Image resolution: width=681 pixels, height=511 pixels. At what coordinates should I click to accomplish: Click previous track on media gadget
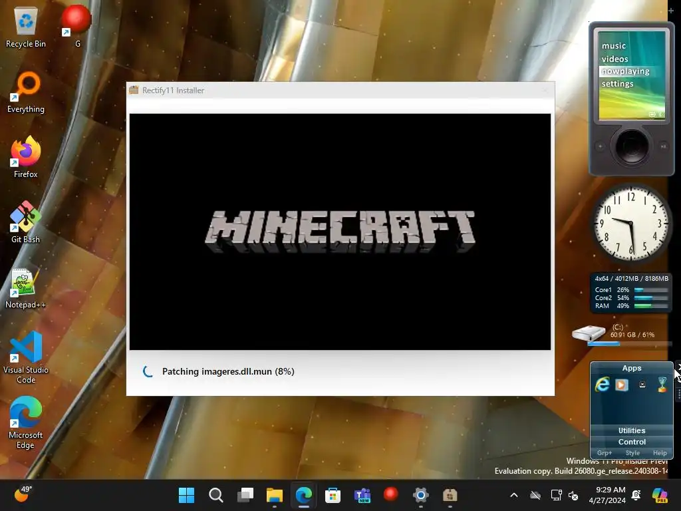601,146
